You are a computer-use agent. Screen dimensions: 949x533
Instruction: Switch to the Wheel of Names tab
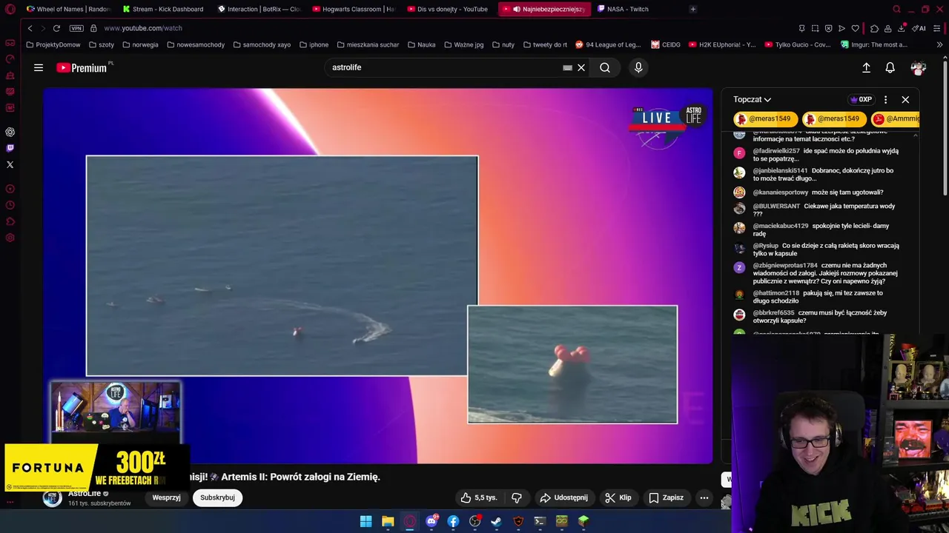coord(68,9)
